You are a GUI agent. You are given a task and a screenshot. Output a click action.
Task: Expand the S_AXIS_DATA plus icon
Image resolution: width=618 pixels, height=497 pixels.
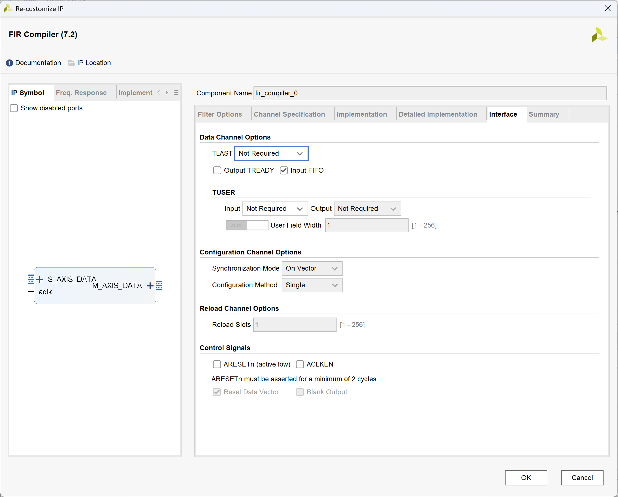coord(40,279)
